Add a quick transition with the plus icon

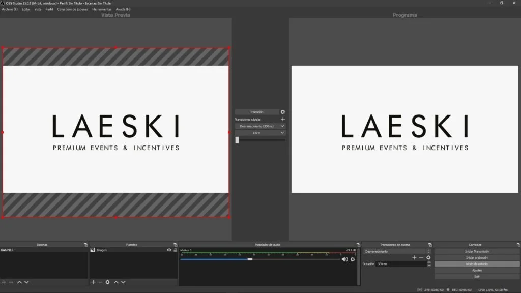pos(283,119)
